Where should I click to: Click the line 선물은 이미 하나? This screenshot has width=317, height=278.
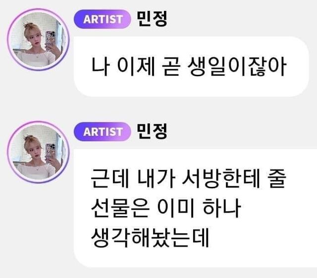coord(166,208)
